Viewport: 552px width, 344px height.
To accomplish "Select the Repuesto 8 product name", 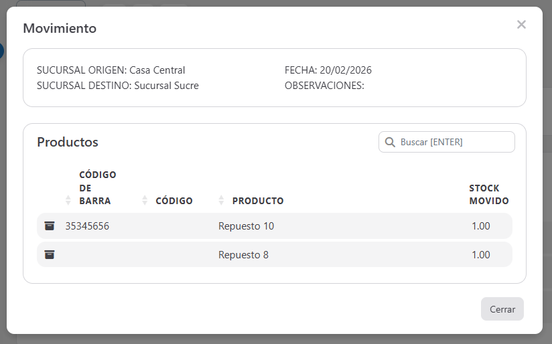I will [x=243, y=255].
